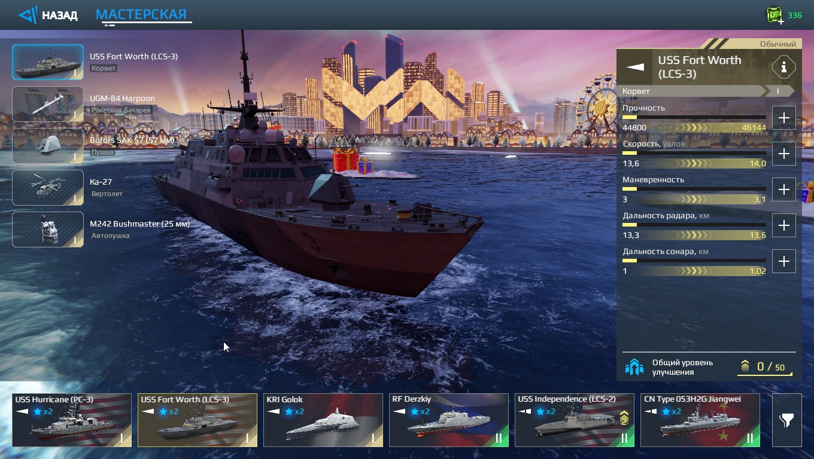814x459 pixels.
Task: Open the ship filter funnel icon
Action: [786, 420]
